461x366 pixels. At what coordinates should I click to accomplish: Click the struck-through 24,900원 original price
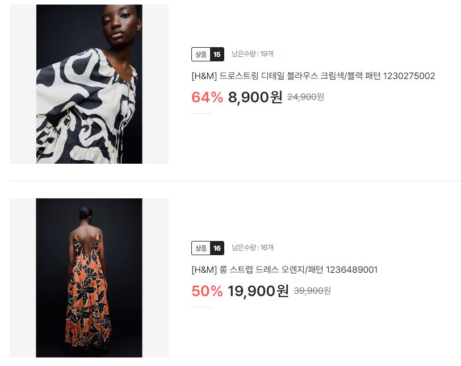[305, 97]
